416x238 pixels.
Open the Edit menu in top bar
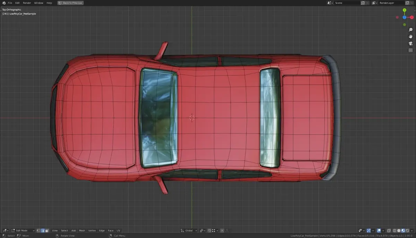[x=17, y=3]
